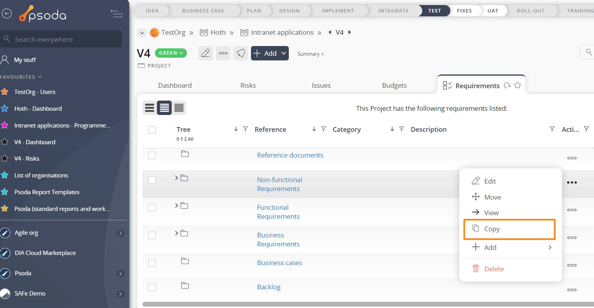Tick the checkbox for Reference documents row
This screenshot has width=594, height=308.
click(x=152, y=156)
